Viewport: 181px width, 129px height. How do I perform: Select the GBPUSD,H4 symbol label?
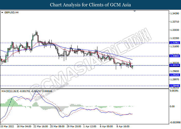coord(11,12)
